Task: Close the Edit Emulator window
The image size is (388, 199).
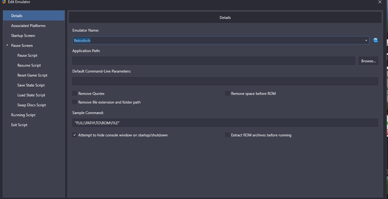Action: [380, 2]
